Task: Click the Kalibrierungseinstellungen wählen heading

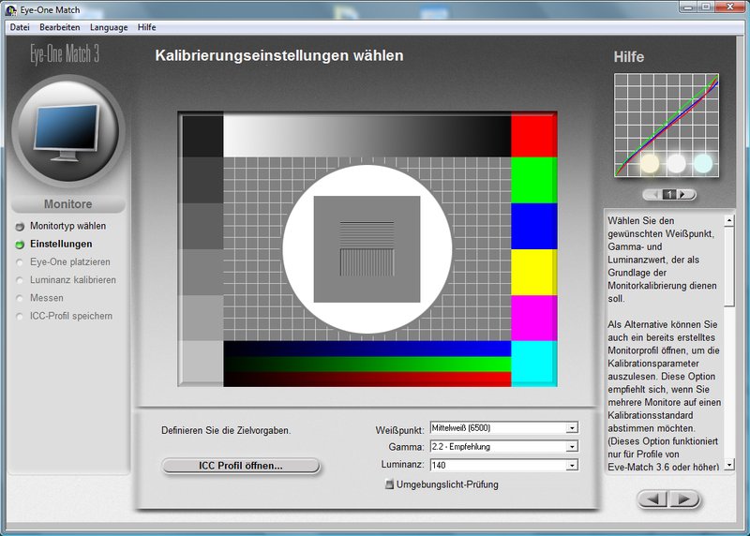Action: click(x=279, y=55)
